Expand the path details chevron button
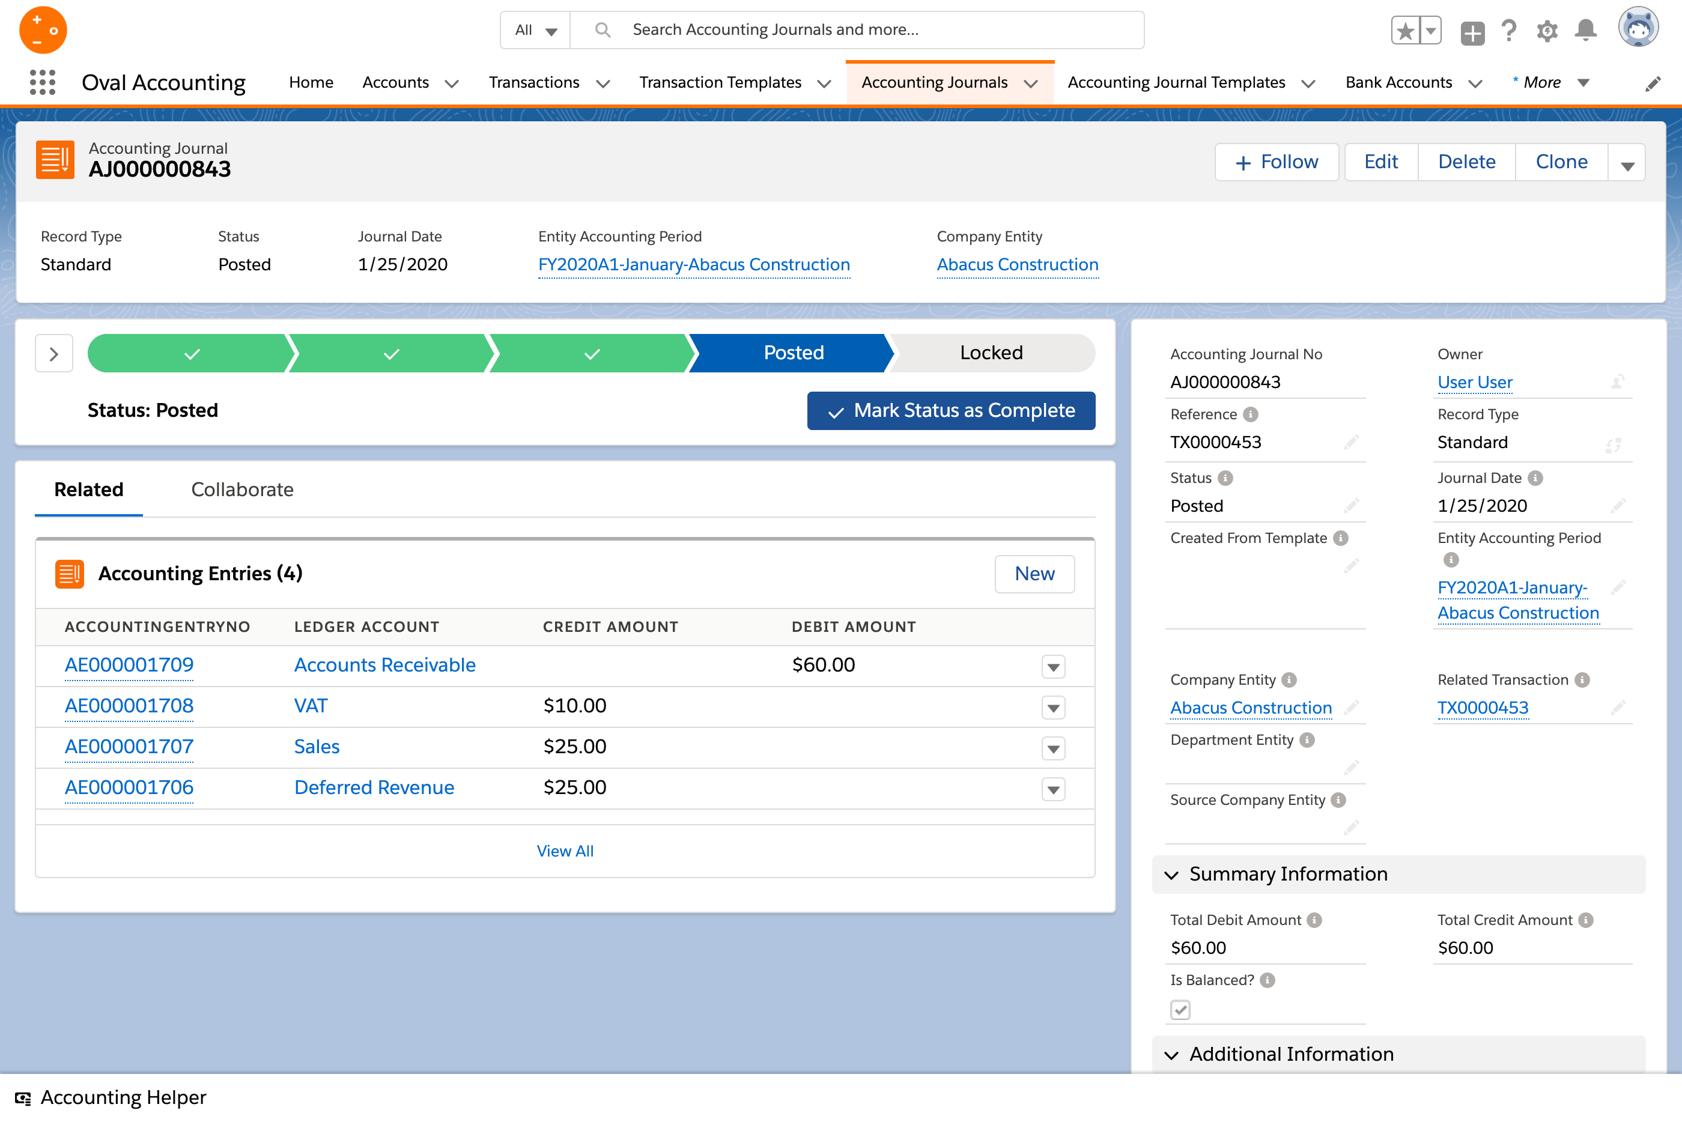The image size is (1682, 1122). 53,354
